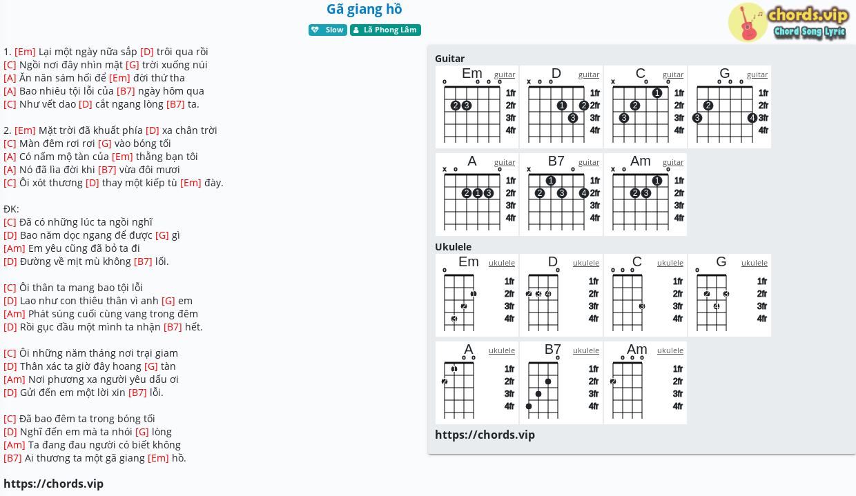856x496 pixels.
Task: Click the https://chords.vip text below lyrics
Action: point(53,484)
